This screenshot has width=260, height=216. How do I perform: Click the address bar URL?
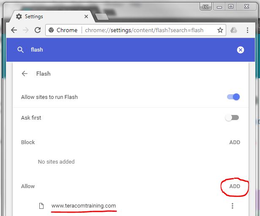[144, 30]
